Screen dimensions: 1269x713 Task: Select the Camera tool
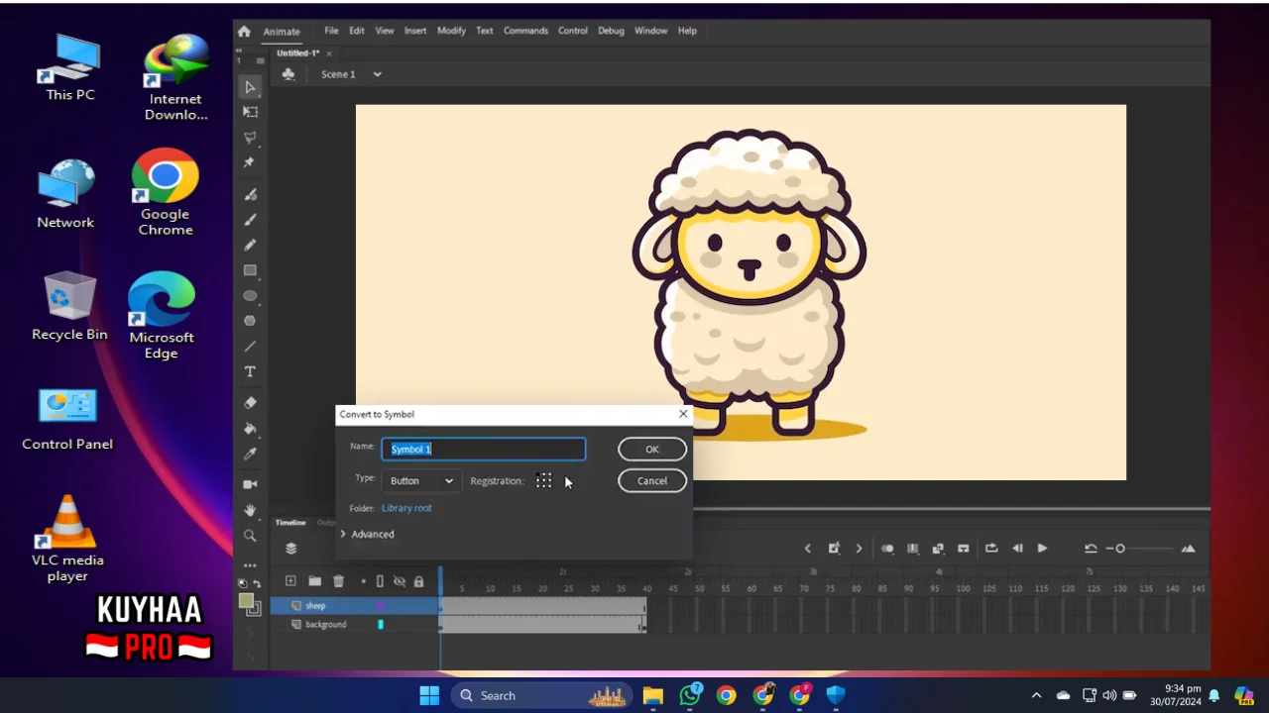pyautogui.click(x=250, y=484)
